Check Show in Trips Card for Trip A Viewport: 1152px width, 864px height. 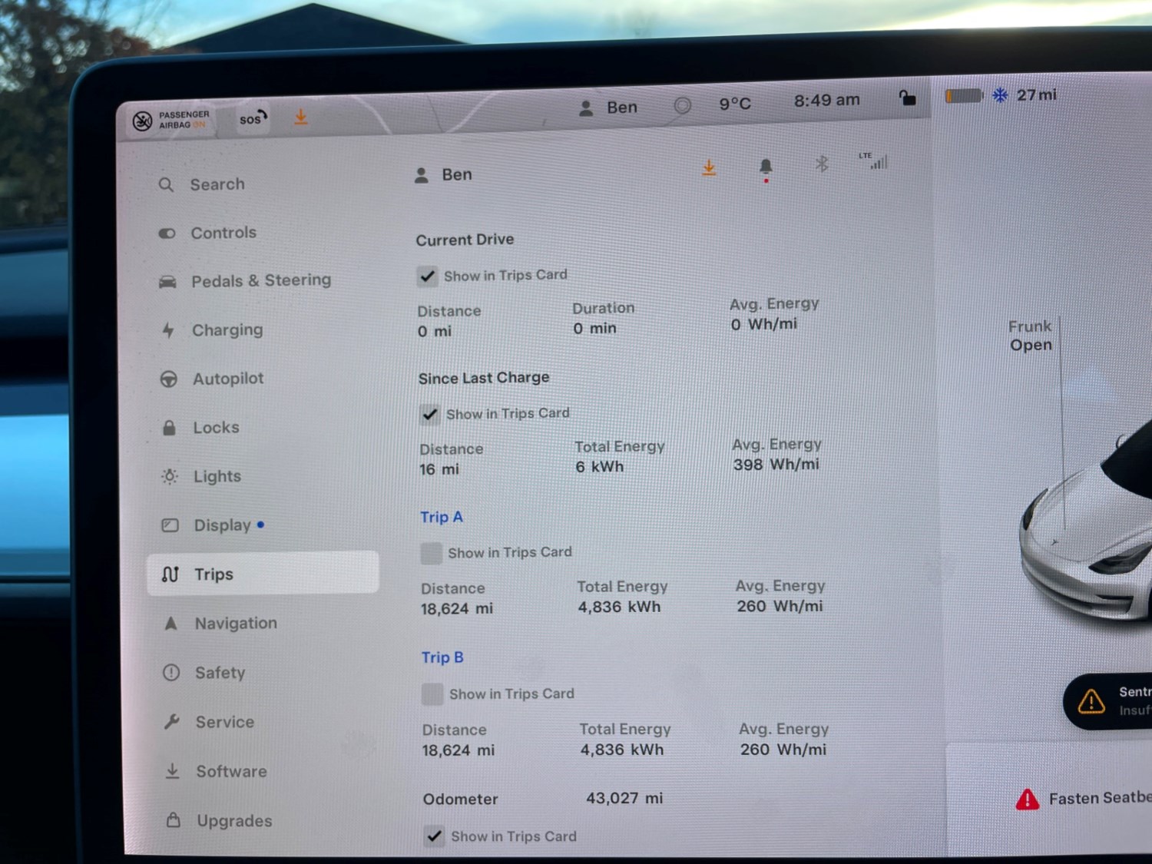click(x=432, y=553)
